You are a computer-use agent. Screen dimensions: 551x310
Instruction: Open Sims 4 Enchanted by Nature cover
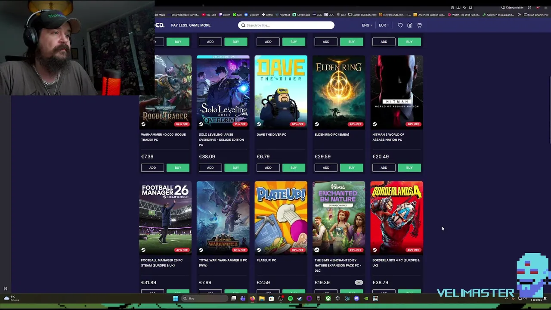(339, 218)
